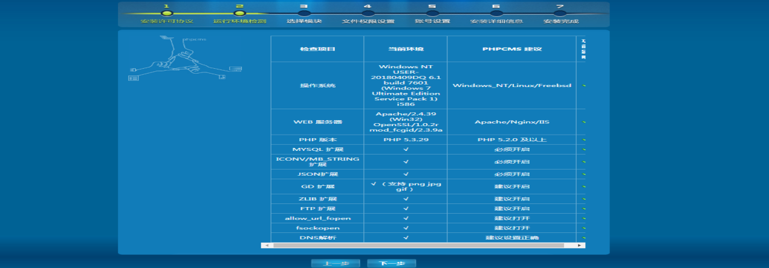
Task: Select the ZLIB 扩展 row label
Action: [x=317, y=199]
